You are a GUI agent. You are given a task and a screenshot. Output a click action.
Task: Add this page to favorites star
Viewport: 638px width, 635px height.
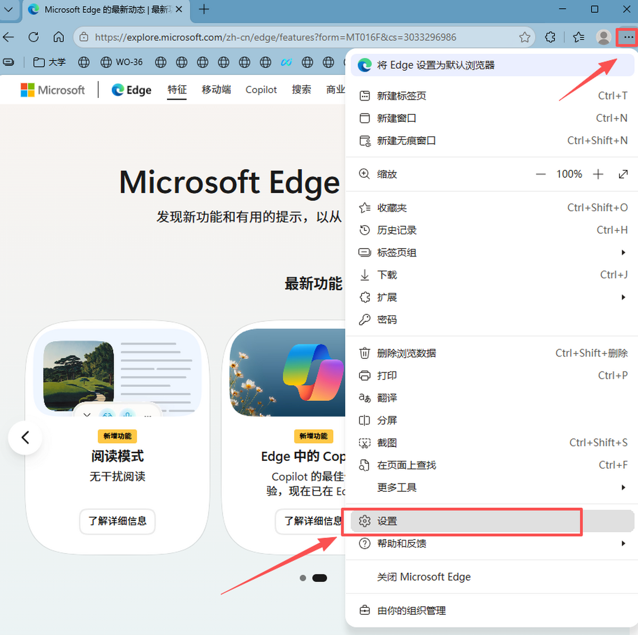(525, 37)
